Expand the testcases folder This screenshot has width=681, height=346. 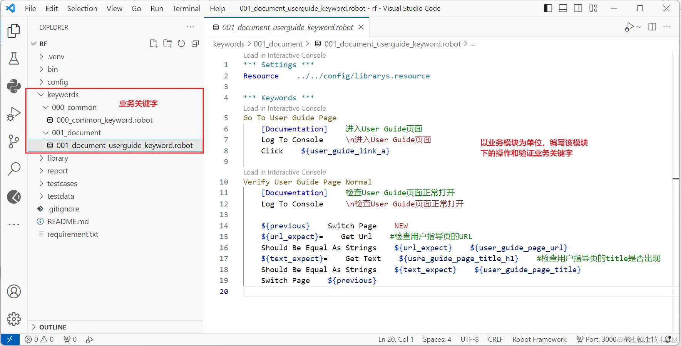click(42, 183)
